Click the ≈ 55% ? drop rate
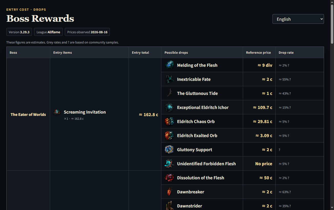334x210 pixels. point(285,80)
